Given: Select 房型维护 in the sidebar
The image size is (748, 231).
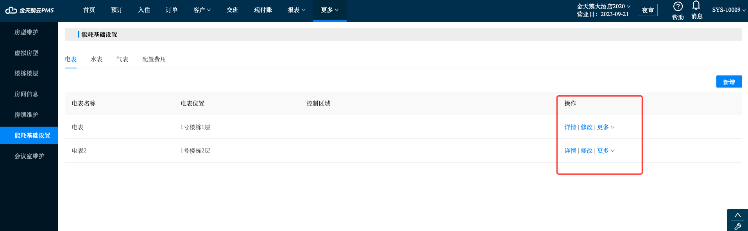Looking at the screenshot, I should click(27, 32).
